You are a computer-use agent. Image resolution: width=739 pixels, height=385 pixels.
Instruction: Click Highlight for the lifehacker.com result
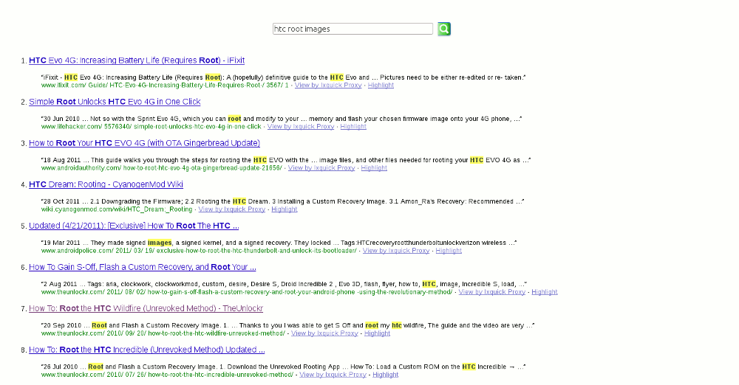(x=353, y=127)
